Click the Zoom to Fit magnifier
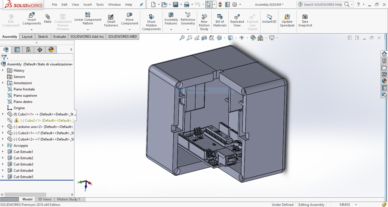Viewport: 388px width, 207px height. click(182, 38)
